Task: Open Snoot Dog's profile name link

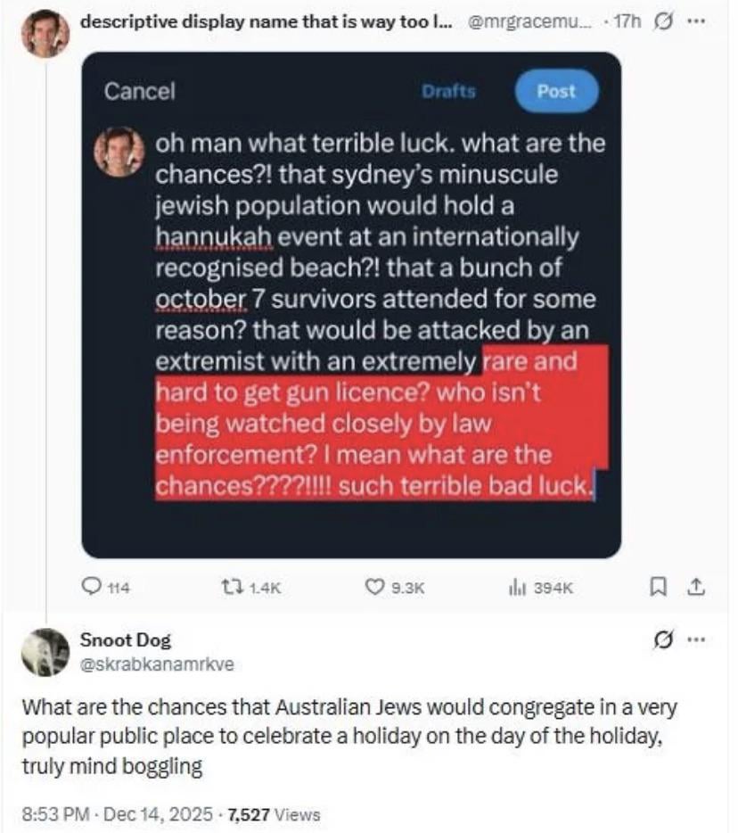Action: 125,639
